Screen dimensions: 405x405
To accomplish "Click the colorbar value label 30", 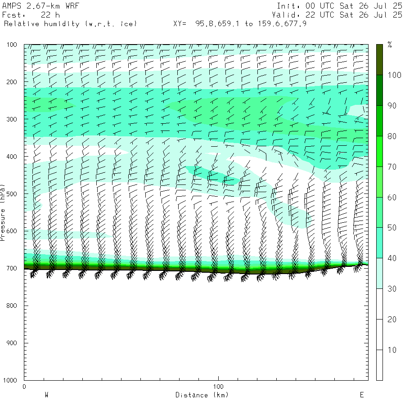I will click(x=392, y=289).
